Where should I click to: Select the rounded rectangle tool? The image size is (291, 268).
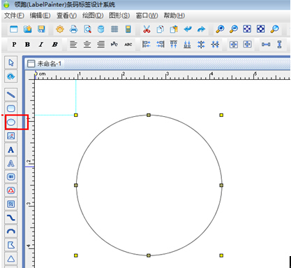pos(11,108)
